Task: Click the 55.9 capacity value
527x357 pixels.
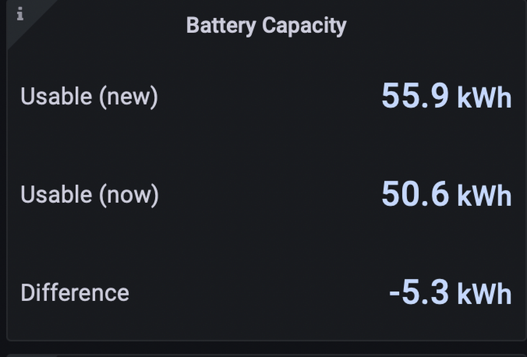Action: (415, 96)
